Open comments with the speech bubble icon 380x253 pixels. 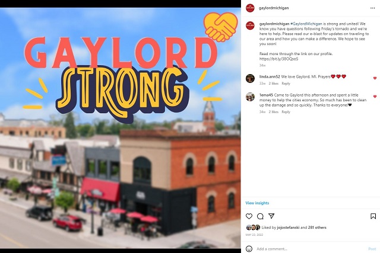(260, 216)
